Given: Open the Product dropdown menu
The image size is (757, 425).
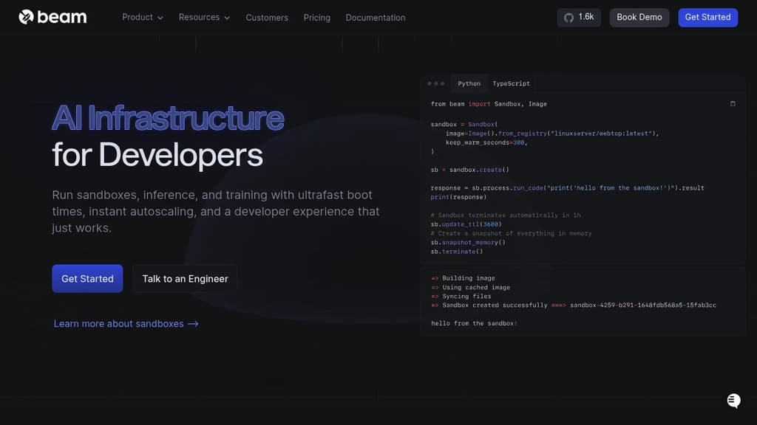Looking at the screenshot, I should coord(138,17).
